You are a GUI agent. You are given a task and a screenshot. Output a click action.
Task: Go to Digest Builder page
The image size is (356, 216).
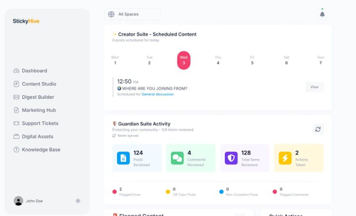point(38,97)
